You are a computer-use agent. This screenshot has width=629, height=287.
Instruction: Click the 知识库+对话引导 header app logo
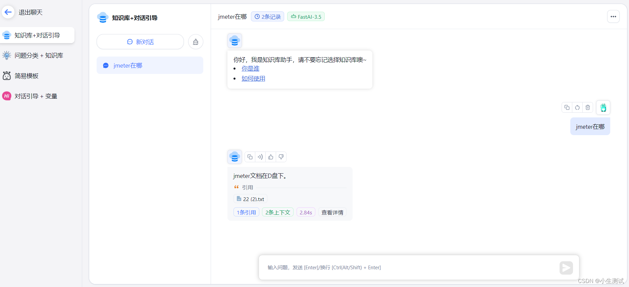[102, 17]
